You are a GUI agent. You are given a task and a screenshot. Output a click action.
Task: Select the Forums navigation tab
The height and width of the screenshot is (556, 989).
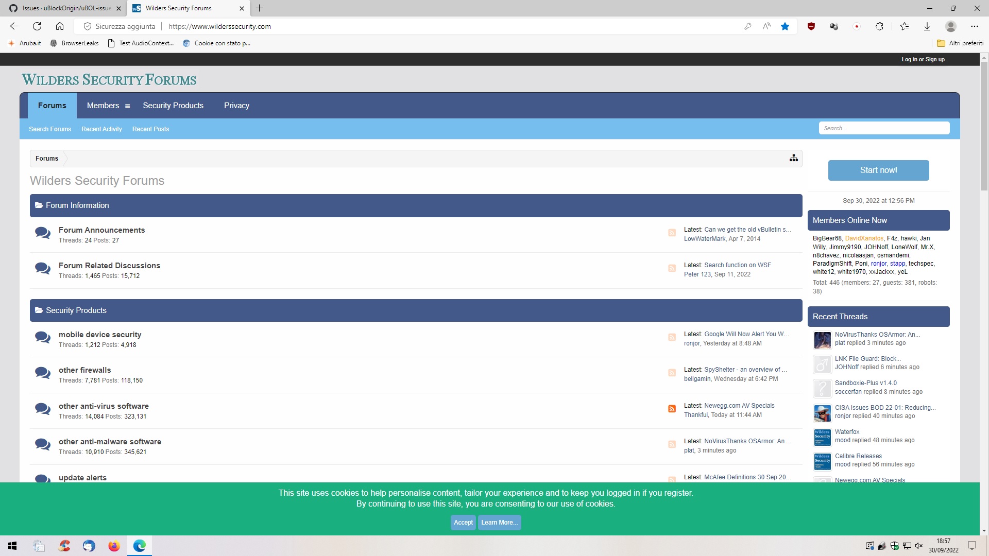52,106
